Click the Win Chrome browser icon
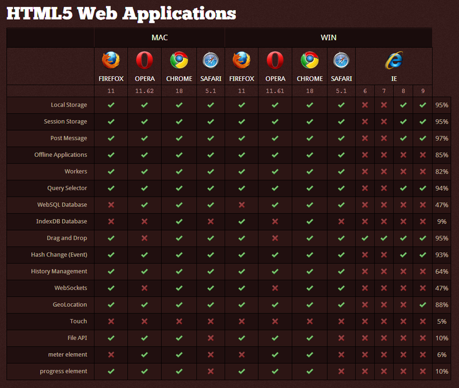Image resolution: width=459 pixels, height=388 pixels. 310,60
